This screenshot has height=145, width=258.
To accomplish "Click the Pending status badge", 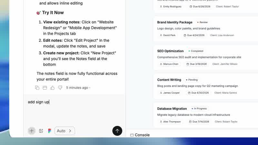I will pyautogui.click(x=192, y=80).
